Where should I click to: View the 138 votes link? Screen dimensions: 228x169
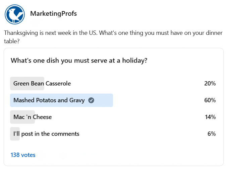pyautogui.click(x=23, y=155)
